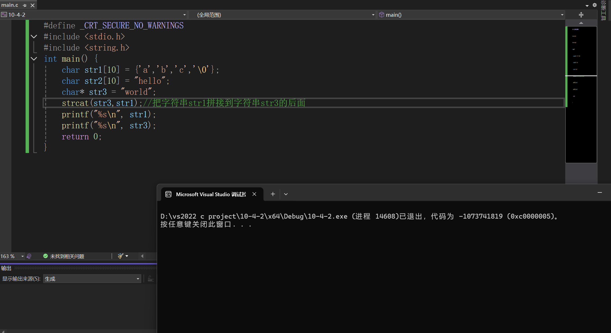Image resolution: width=611 pixels, height=333 pixels.
Task: Expand the main() member navigation dropdown
Action: [562, 15]
